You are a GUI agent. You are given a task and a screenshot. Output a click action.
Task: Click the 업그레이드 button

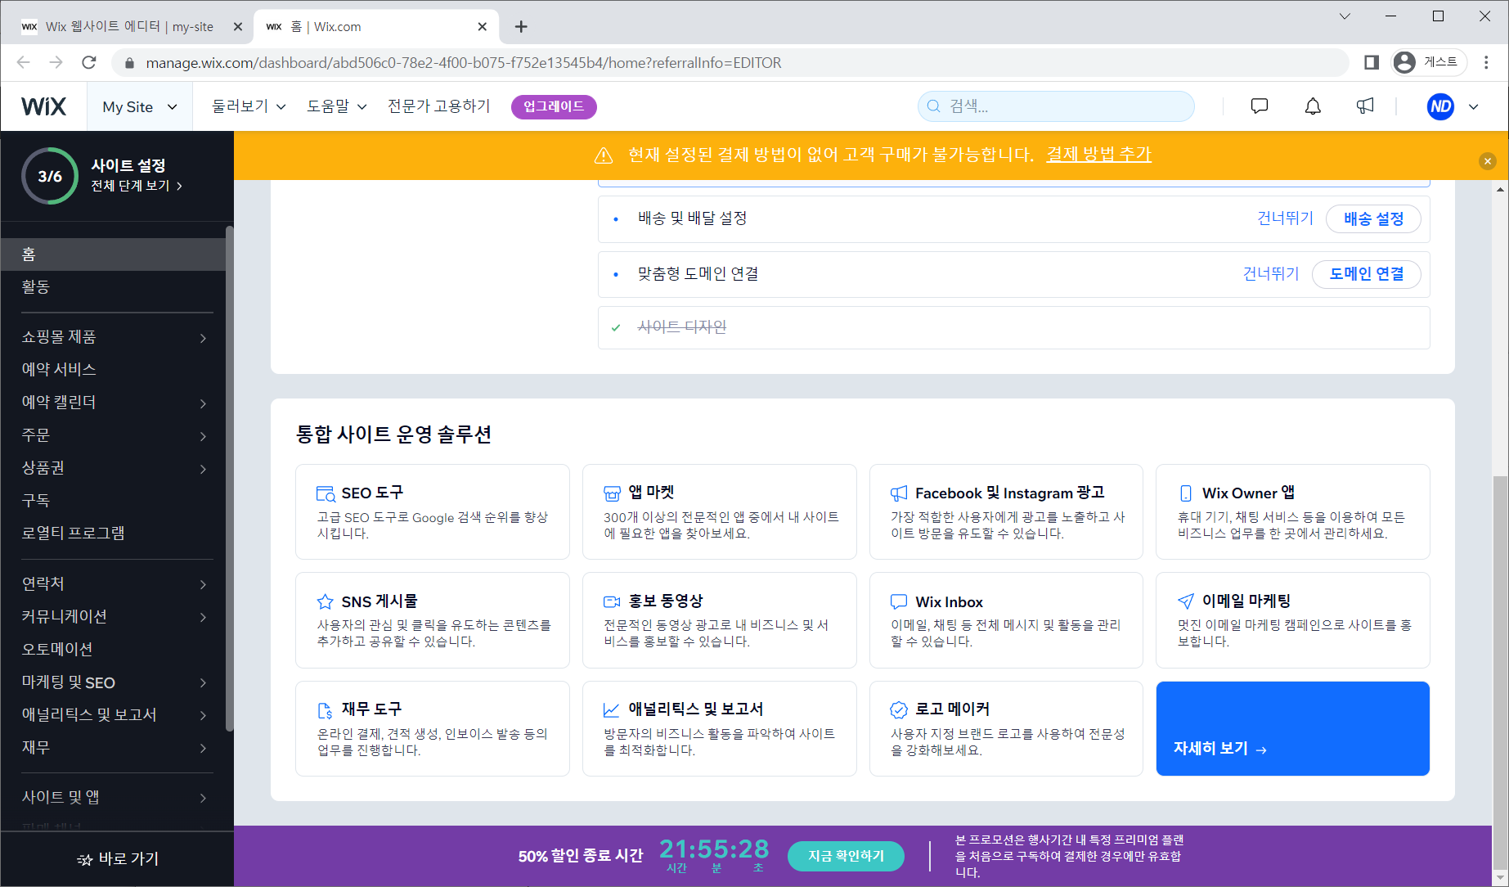(554, 106)
